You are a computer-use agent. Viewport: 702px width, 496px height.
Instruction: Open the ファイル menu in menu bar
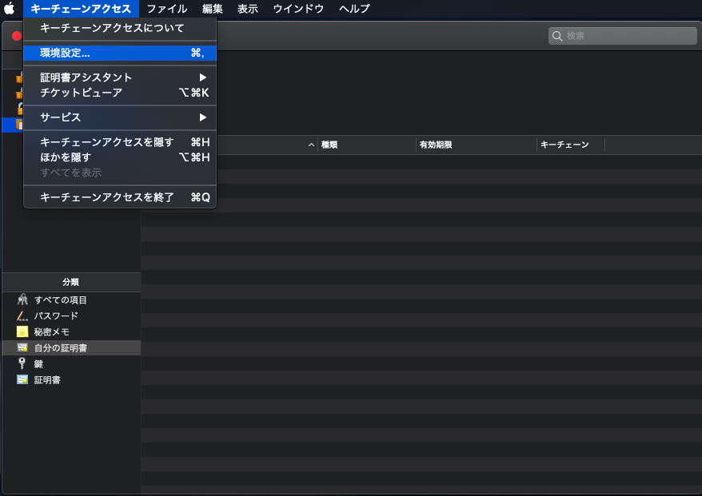(166, 9)
